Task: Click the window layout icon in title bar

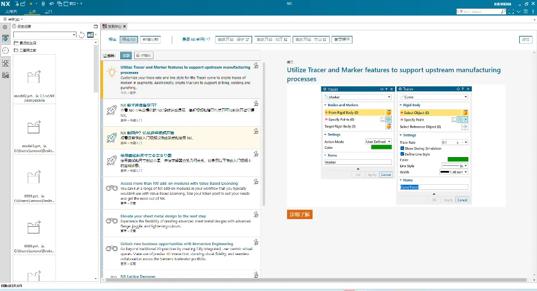Action: [x=66, y=4]
